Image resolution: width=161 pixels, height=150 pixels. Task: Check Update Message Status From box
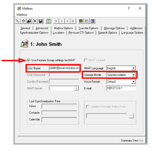(x=88, y=106)
